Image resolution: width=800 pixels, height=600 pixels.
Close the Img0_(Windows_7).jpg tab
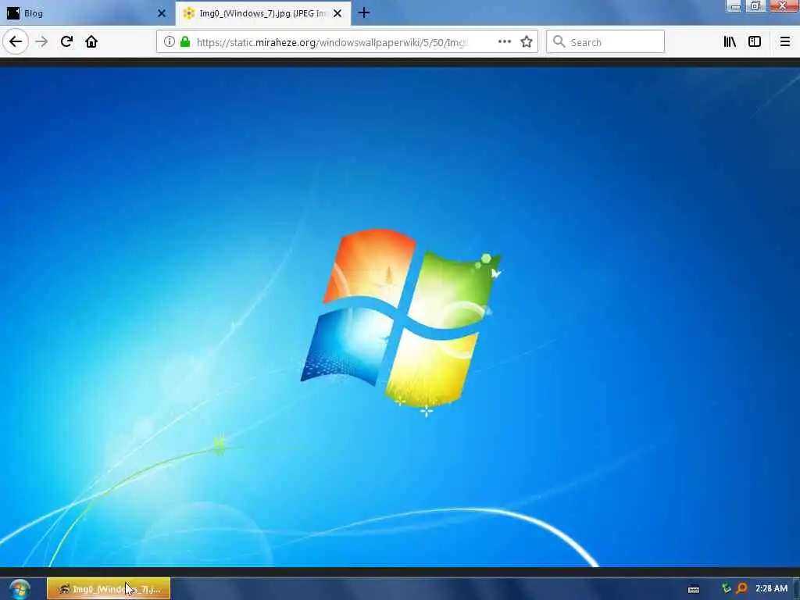click(337, 13)
